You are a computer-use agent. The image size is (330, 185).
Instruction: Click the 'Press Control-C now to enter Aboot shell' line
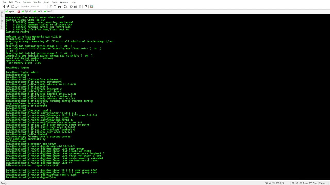tap(35, 17)
